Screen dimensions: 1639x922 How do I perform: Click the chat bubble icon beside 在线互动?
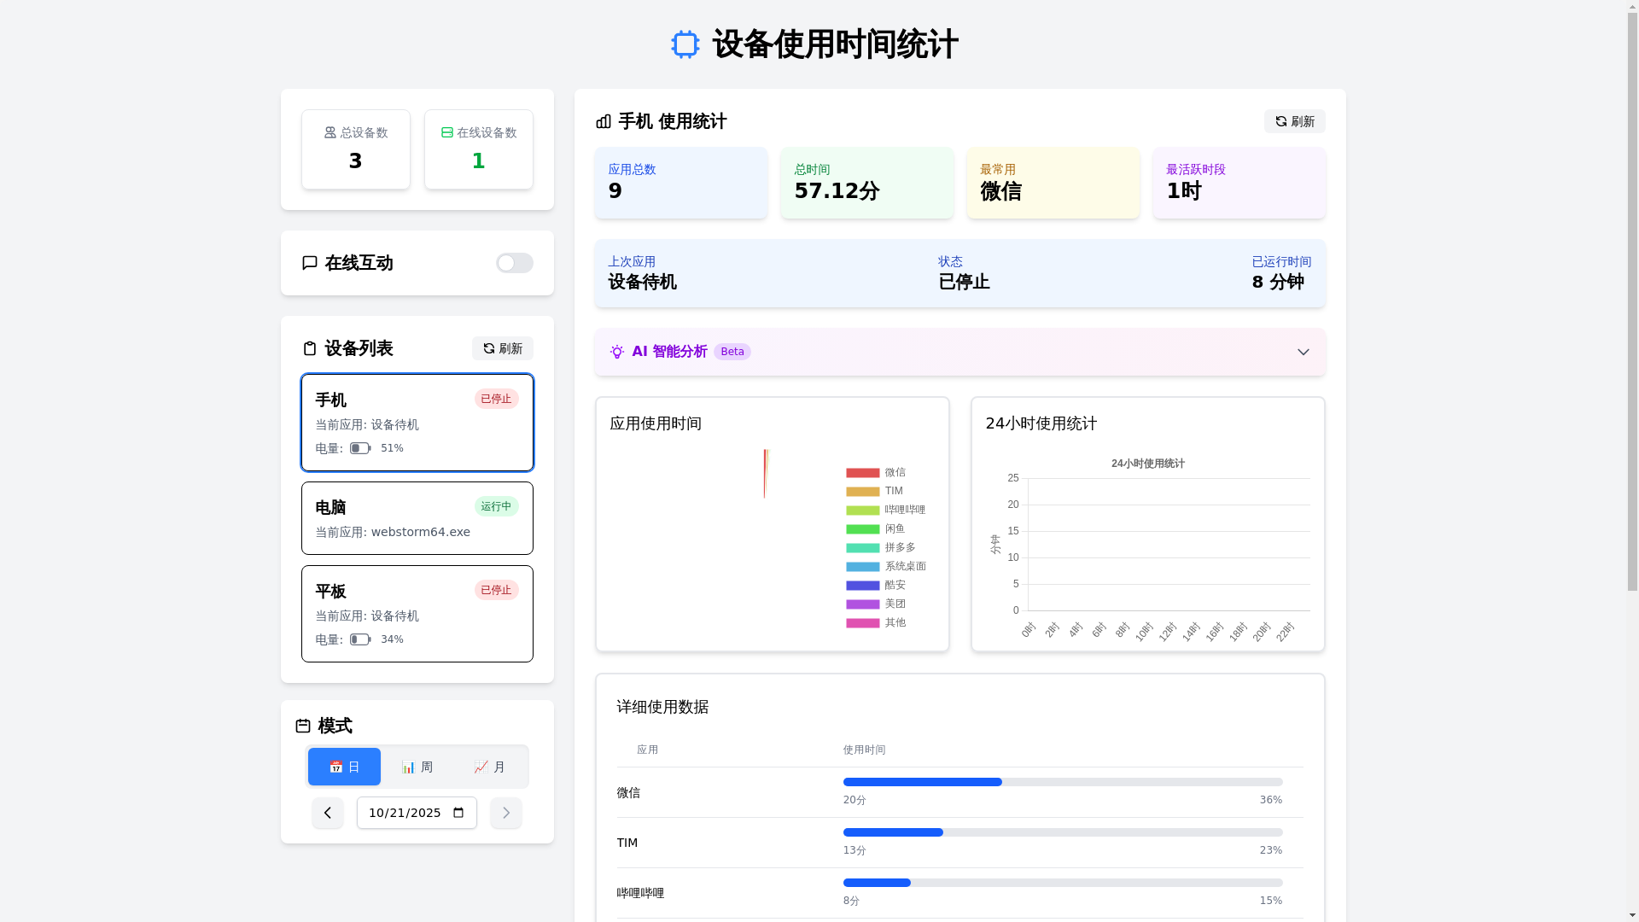click(310, 263)
